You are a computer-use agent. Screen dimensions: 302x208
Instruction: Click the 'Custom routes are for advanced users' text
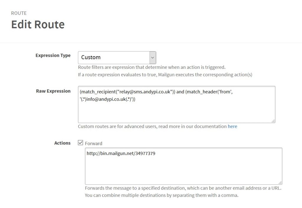(152, 127)
